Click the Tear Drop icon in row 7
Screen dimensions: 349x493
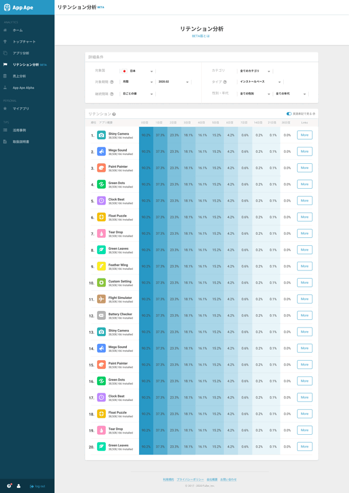pyautogui.click(x=101, y=234)
